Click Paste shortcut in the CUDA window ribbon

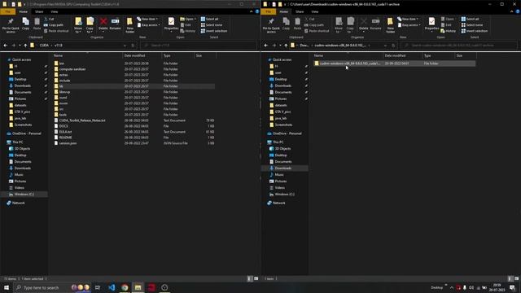click(x=56, y=31)
